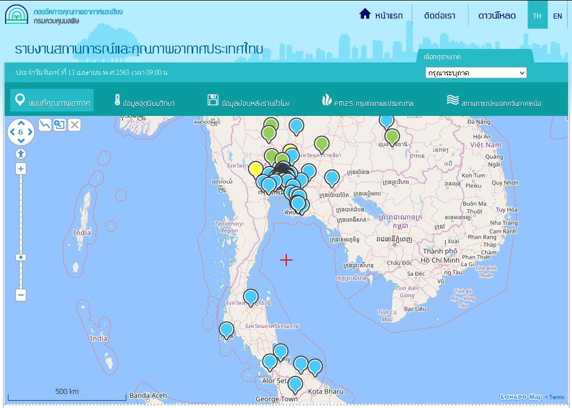Pan the map up with the arrow
Image resolution: width=572 pixels, height=408 pixels.
click(21, 123)
